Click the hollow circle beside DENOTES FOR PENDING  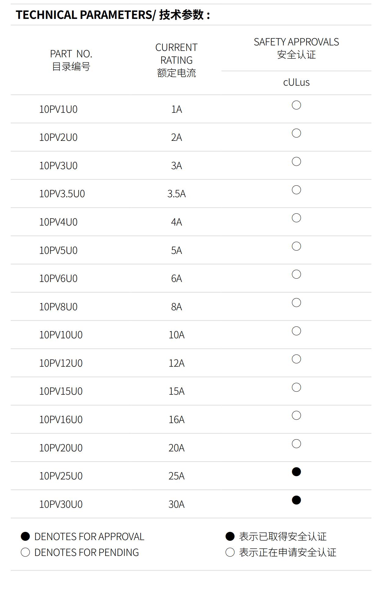(x=25, y=552)
